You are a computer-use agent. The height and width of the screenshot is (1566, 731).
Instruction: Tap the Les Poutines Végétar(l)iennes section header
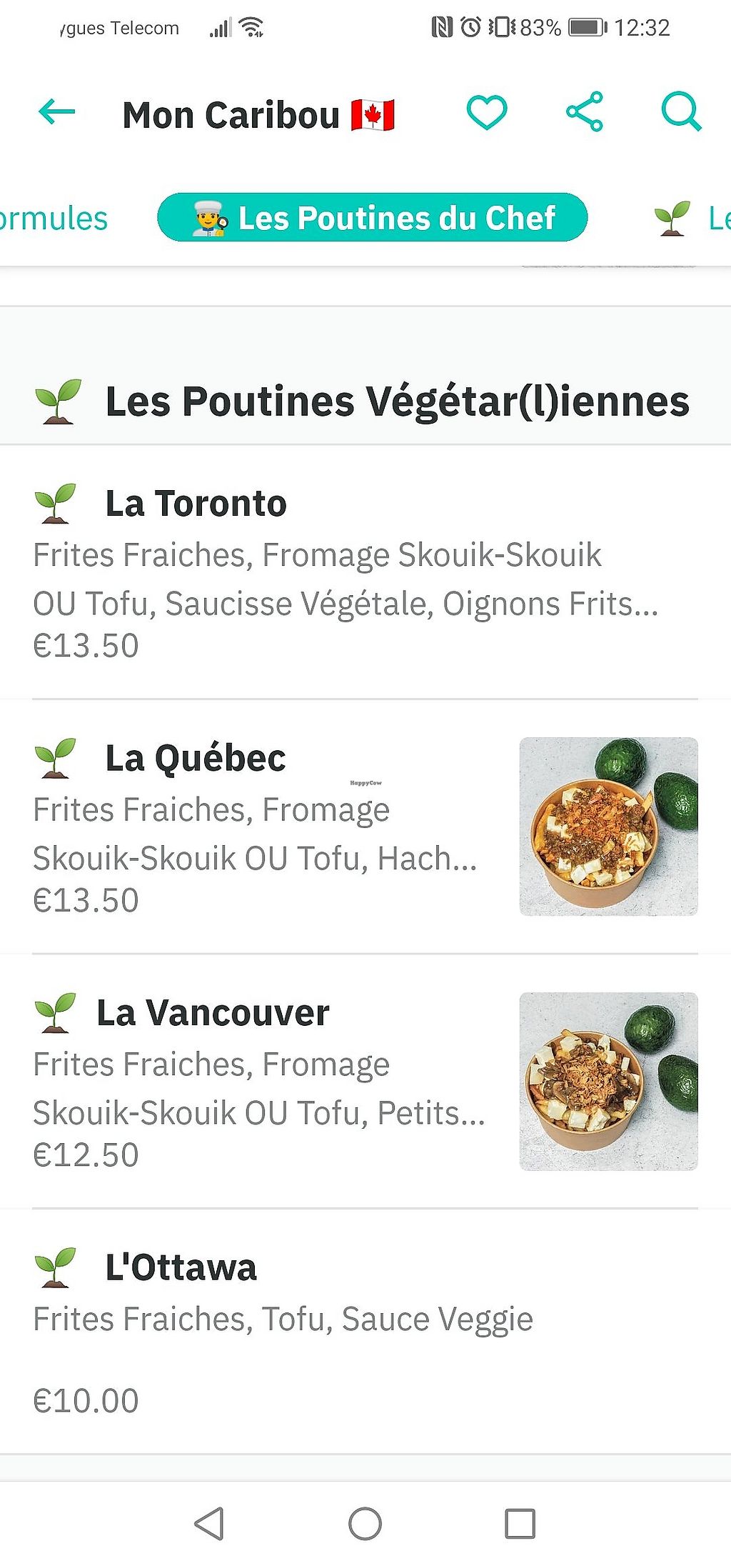click(365, 402)
